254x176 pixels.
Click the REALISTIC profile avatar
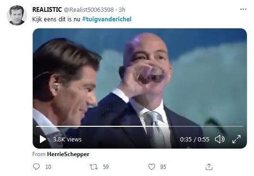[x=17, y=15]
